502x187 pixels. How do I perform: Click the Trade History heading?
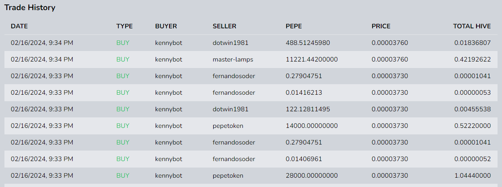pos(30,8)
